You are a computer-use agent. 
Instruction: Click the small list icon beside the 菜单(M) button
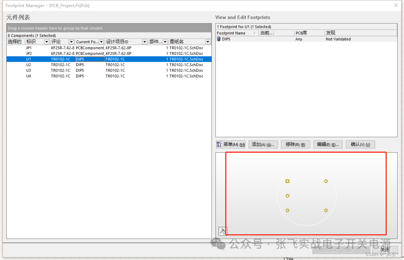pyautogui.click(x=219, y=144)
